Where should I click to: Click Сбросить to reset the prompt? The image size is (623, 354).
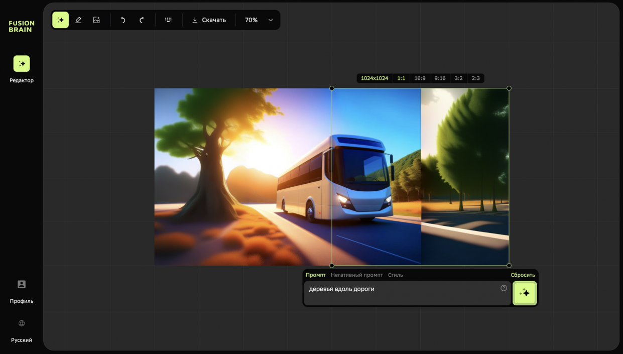tap(523, 275)
